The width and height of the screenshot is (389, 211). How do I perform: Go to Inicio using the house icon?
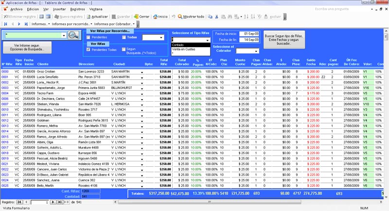coord(155,17)
